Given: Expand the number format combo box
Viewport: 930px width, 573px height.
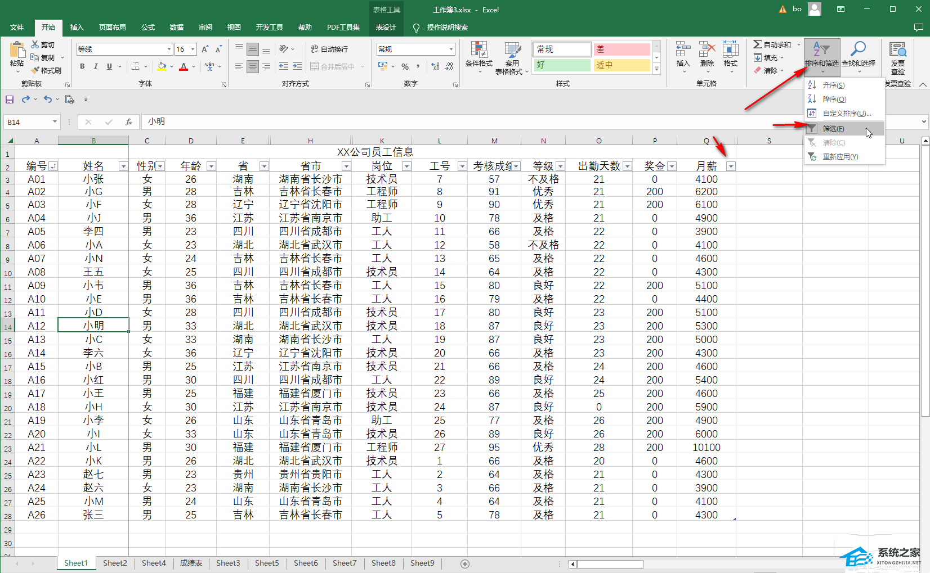Looking at the screenshot, I should point(451,49).
